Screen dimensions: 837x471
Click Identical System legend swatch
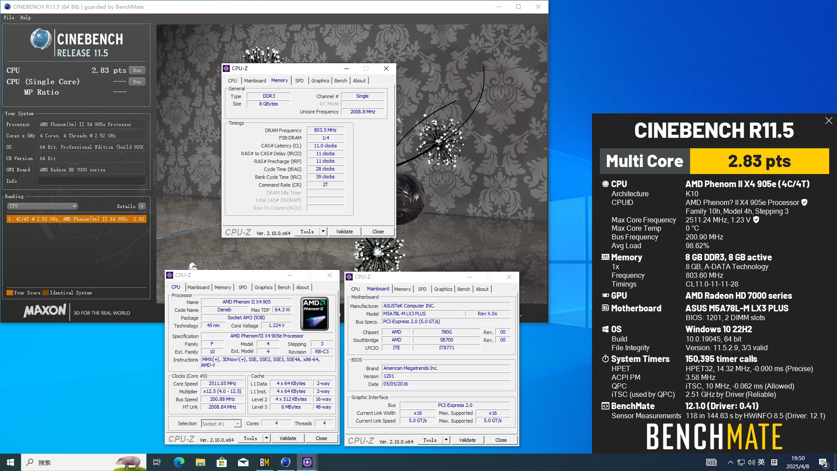(x=45, y=293)
